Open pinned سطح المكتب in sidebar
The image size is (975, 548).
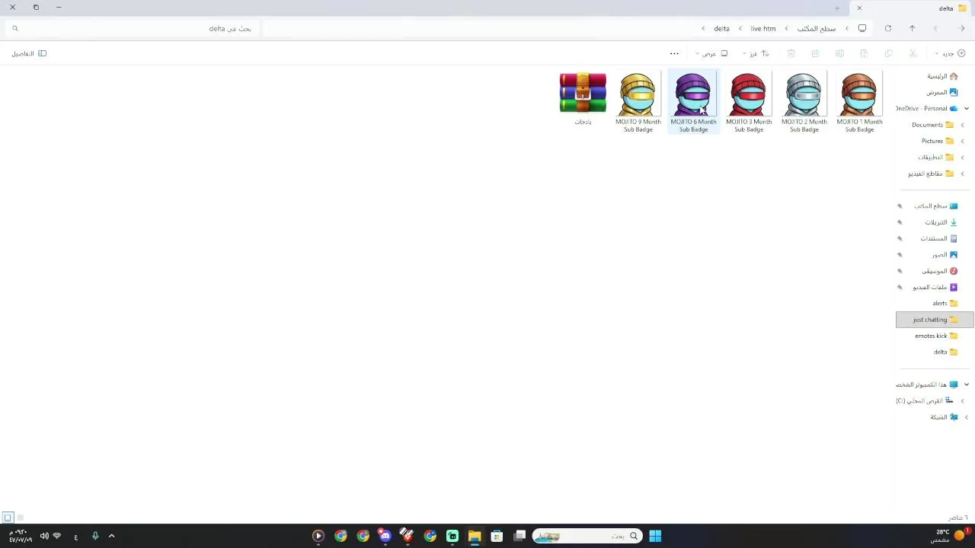click(x=935, y=206)
